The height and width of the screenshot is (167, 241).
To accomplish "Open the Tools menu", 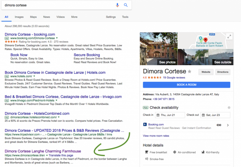I will pyautogui.click(x=125, y=17).
